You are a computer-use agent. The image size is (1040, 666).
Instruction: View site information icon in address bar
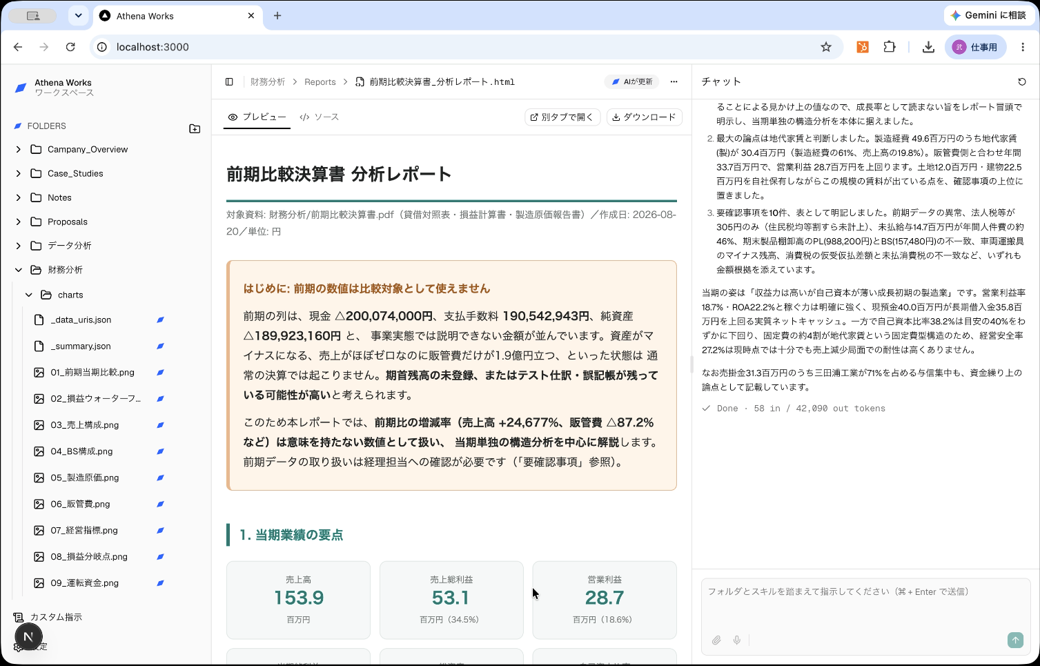tap(102, 47)
